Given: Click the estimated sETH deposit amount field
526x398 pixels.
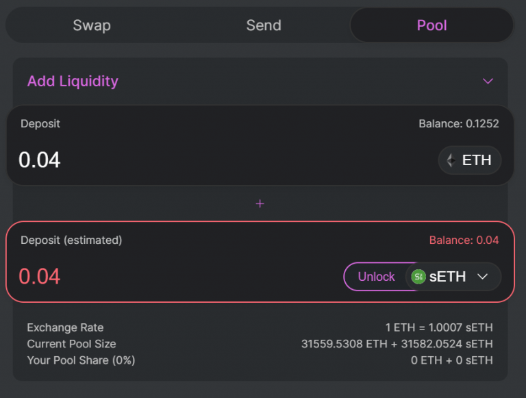Looking at the screenshot, I should [137, 277].
